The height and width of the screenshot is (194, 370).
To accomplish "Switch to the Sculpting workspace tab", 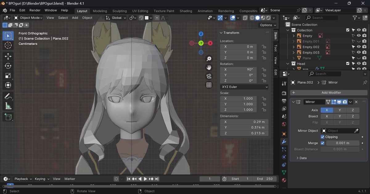I will 119,11.
